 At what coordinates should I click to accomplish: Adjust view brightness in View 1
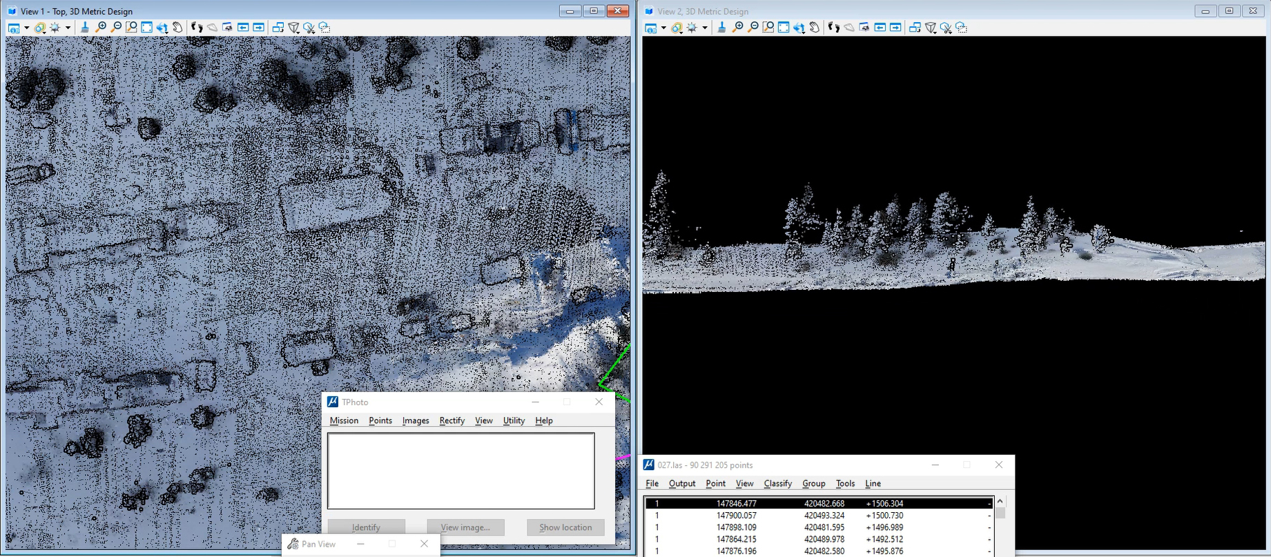coord(55,28)
